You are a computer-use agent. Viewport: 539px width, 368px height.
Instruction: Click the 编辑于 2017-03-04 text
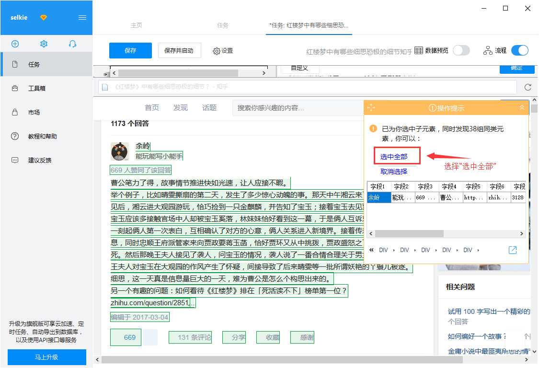click(x=139, y=317)
